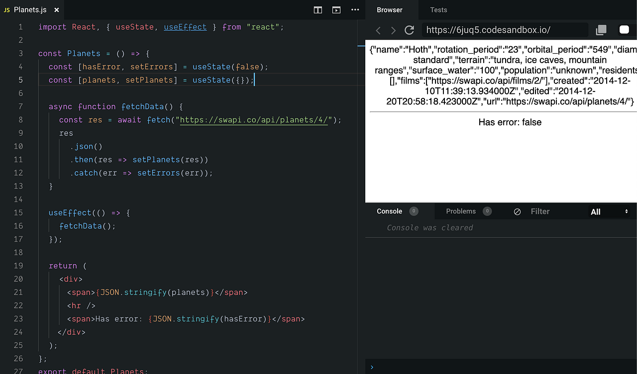The image size is (637, 374).
Task: Click the browser back arrow
Action: coord(378,30)
